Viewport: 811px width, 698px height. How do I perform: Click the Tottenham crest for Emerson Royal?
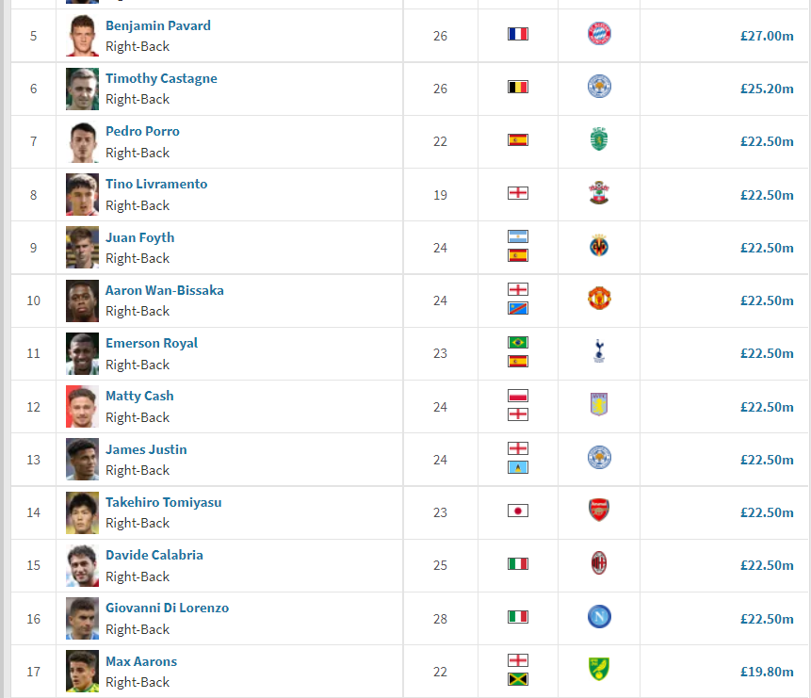599,351
